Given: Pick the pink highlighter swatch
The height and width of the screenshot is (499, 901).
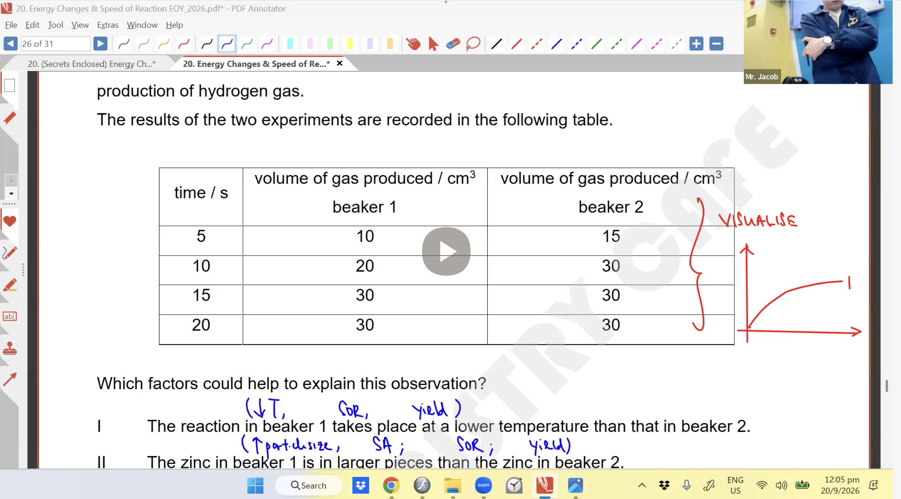Looking at the screenshot, I should 310,44.
